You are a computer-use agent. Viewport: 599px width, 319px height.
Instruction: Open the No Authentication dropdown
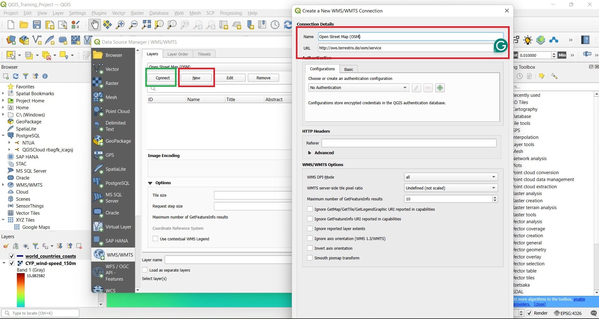coord(358,88)
